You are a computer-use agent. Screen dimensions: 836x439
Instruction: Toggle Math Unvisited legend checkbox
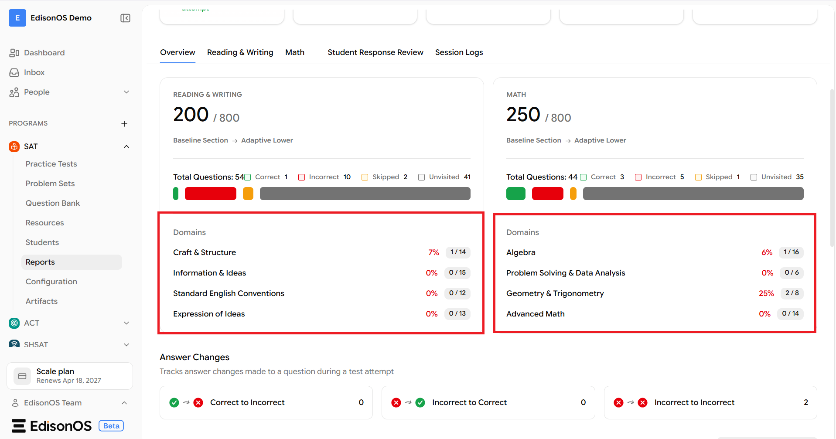pyautogui.click(x=754, y=177)
